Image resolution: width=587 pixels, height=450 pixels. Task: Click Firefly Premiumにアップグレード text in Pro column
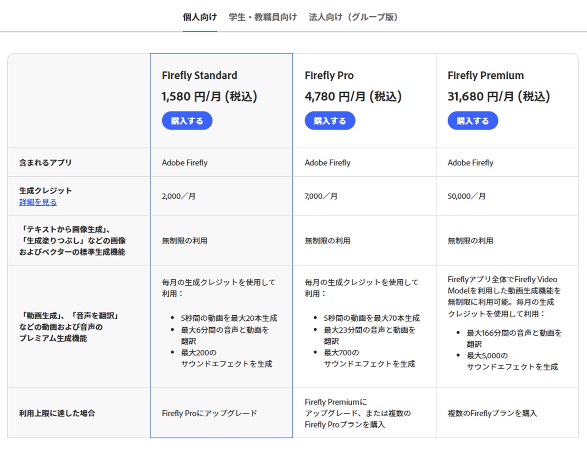pyautogui.click(x=358, y=413)
